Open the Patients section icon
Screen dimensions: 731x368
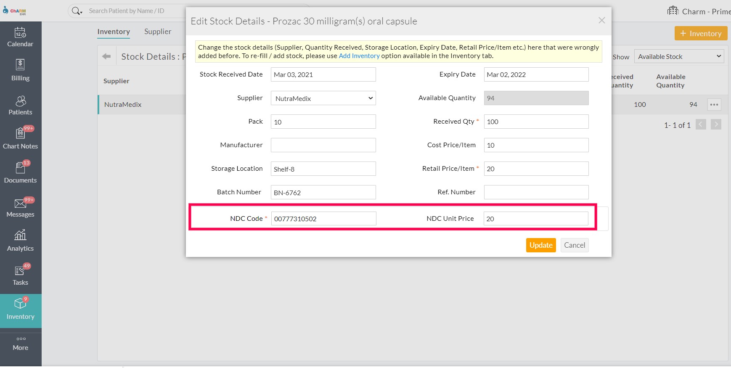click(20, 101)
